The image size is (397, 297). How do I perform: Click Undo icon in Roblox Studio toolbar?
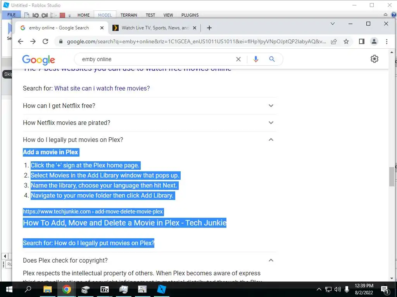point(35,15)
